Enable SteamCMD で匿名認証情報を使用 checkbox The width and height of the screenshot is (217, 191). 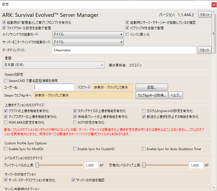pyautogui.click(x=6, y=81)
